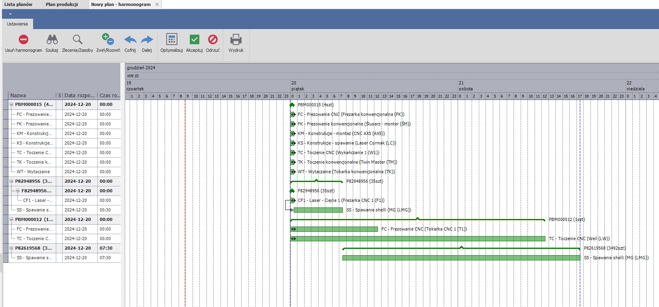Collapse the P82948956 order group
This screenshot has width=659, height=307.
point(12,181)
